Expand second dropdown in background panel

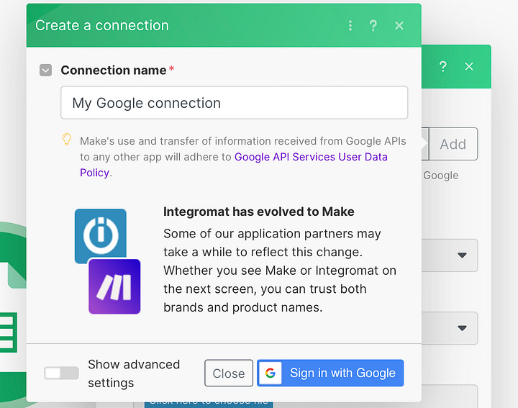(x=462, y=327)
